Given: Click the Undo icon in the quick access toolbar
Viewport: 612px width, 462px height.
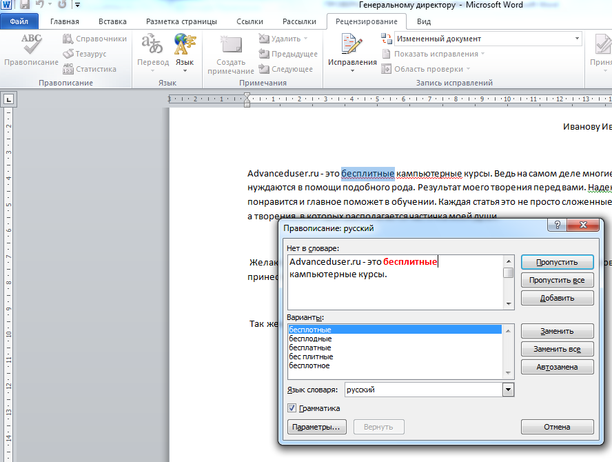Looking at the screenshot, I should pyautogui.click(x=39, y=5).
